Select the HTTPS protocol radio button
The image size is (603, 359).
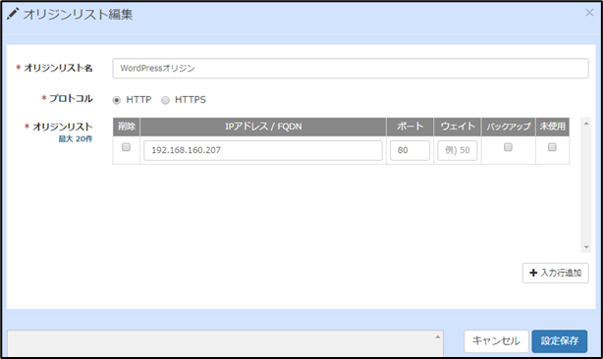[165, 100]
